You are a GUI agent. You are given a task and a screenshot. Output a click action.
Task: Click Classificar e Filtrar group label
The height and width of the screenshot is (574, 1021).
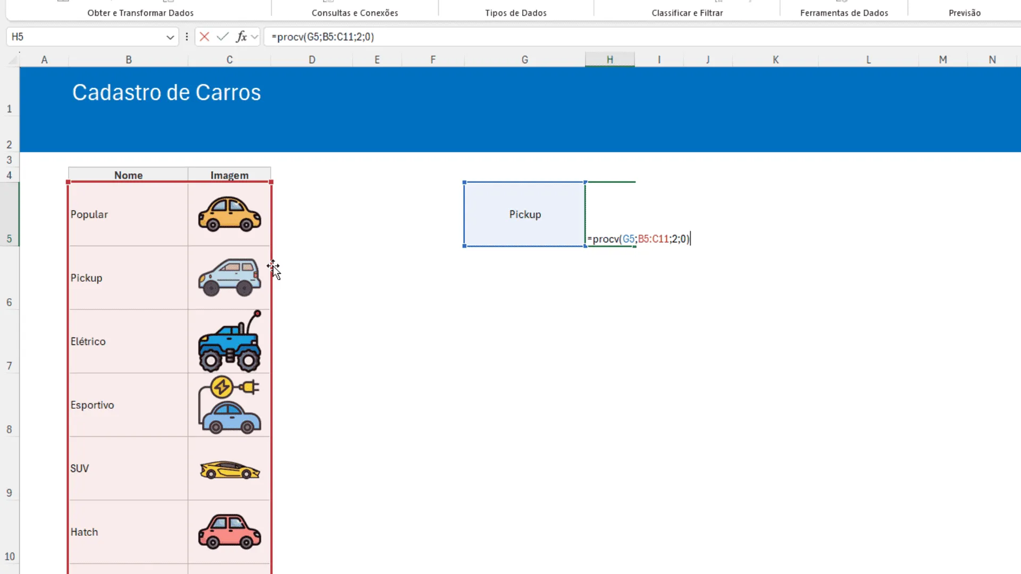tap(687, 13)
